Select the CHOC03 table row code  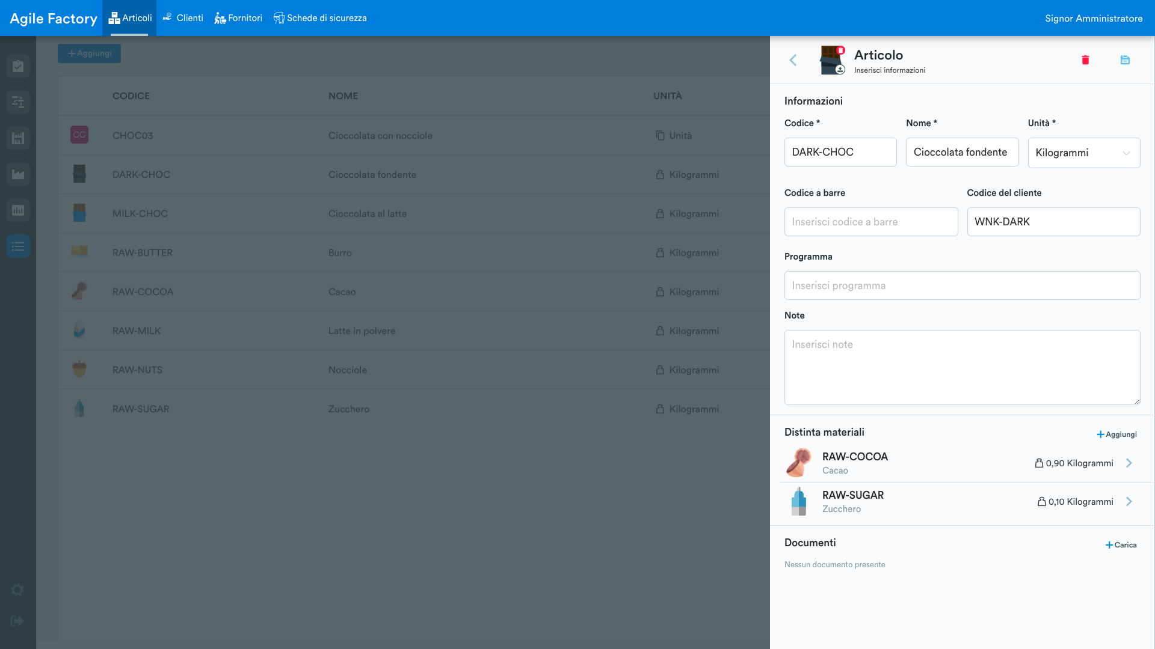click(x=132, y=135)
